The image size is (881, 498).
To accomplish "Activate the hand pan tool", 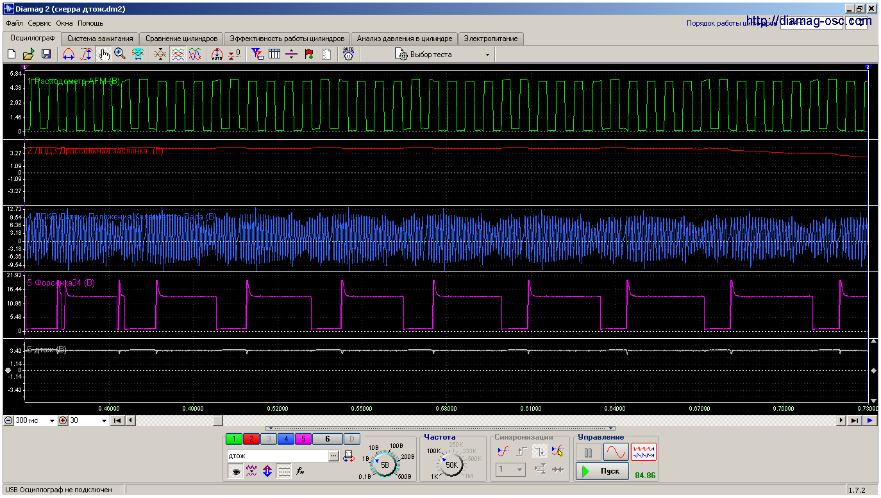I will [x=103, y=55].
